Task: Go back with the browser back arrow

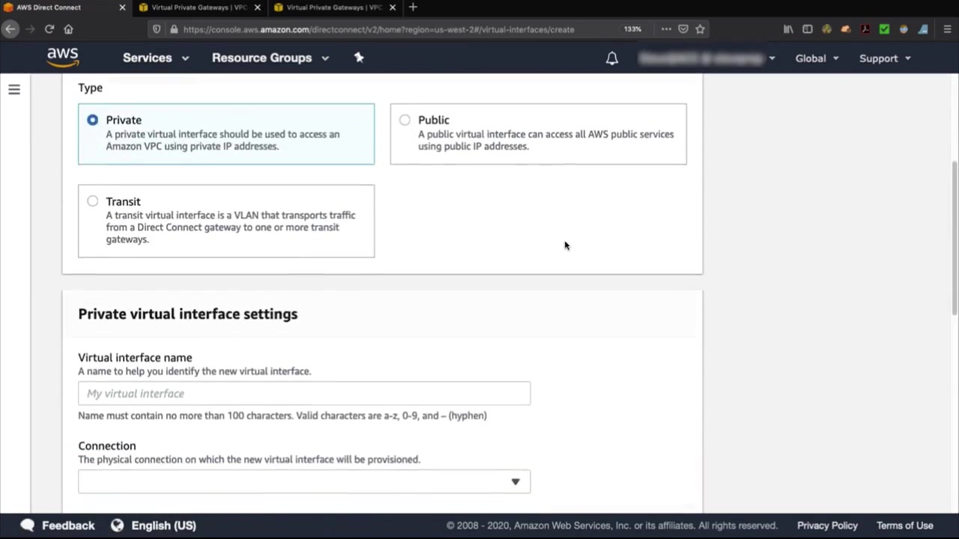Action: (x=10, y=29)
